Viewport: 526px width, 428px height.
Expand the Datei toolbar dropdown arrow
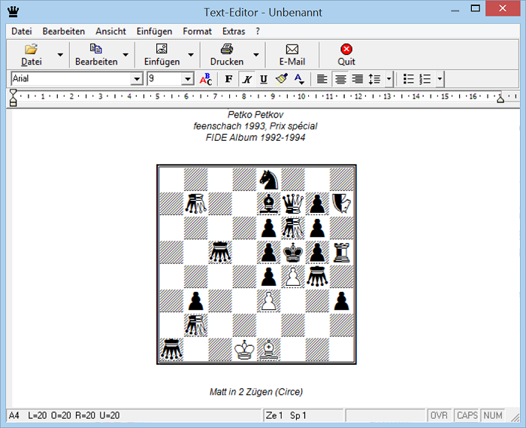(60, 55)
